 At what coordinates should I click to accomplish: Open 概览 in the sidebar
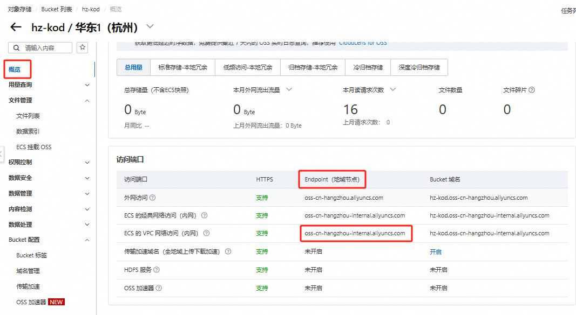click(x=15, y=69)
